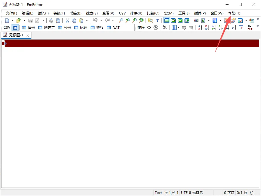The width and height of the screenshot is (261, 196).
Task: Expand the New file dropdown arrow
Action: tap(13, 20)
